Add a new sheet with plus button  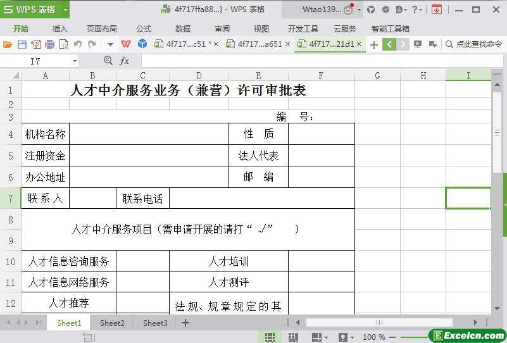185,322
